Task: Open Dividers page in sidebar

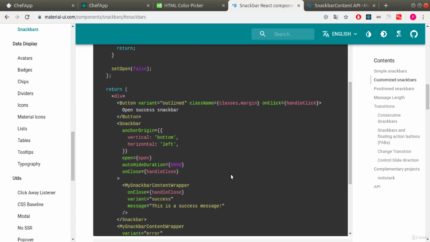Action: (x=26, y=93)
